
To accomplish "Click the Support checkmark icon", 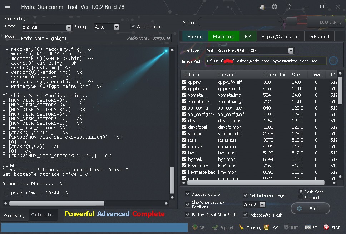I will pos(215,227).
